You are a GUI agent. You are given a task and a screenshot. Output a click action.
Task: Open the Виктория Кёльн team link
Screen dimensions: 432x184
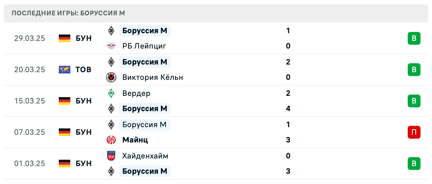click(x=152, y=77)
